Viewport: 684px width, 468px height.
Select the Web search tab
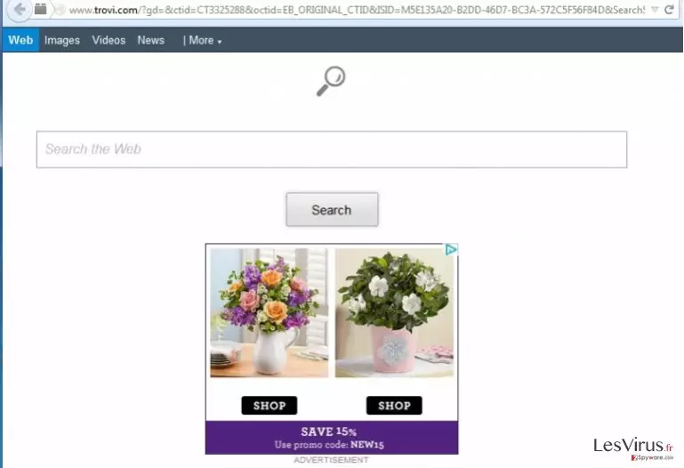20,40
